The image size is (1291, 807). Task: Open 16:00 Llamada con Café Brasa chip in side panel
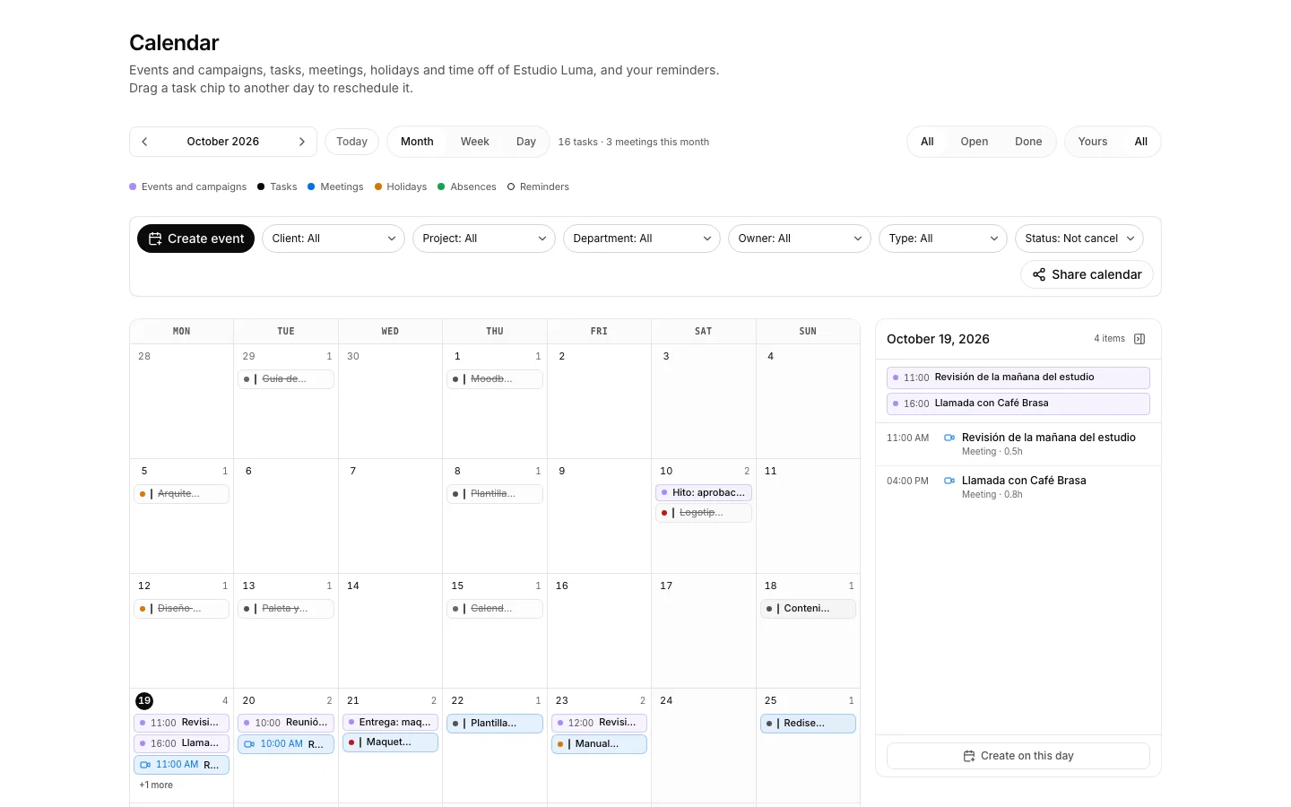tap(1018, 403)
